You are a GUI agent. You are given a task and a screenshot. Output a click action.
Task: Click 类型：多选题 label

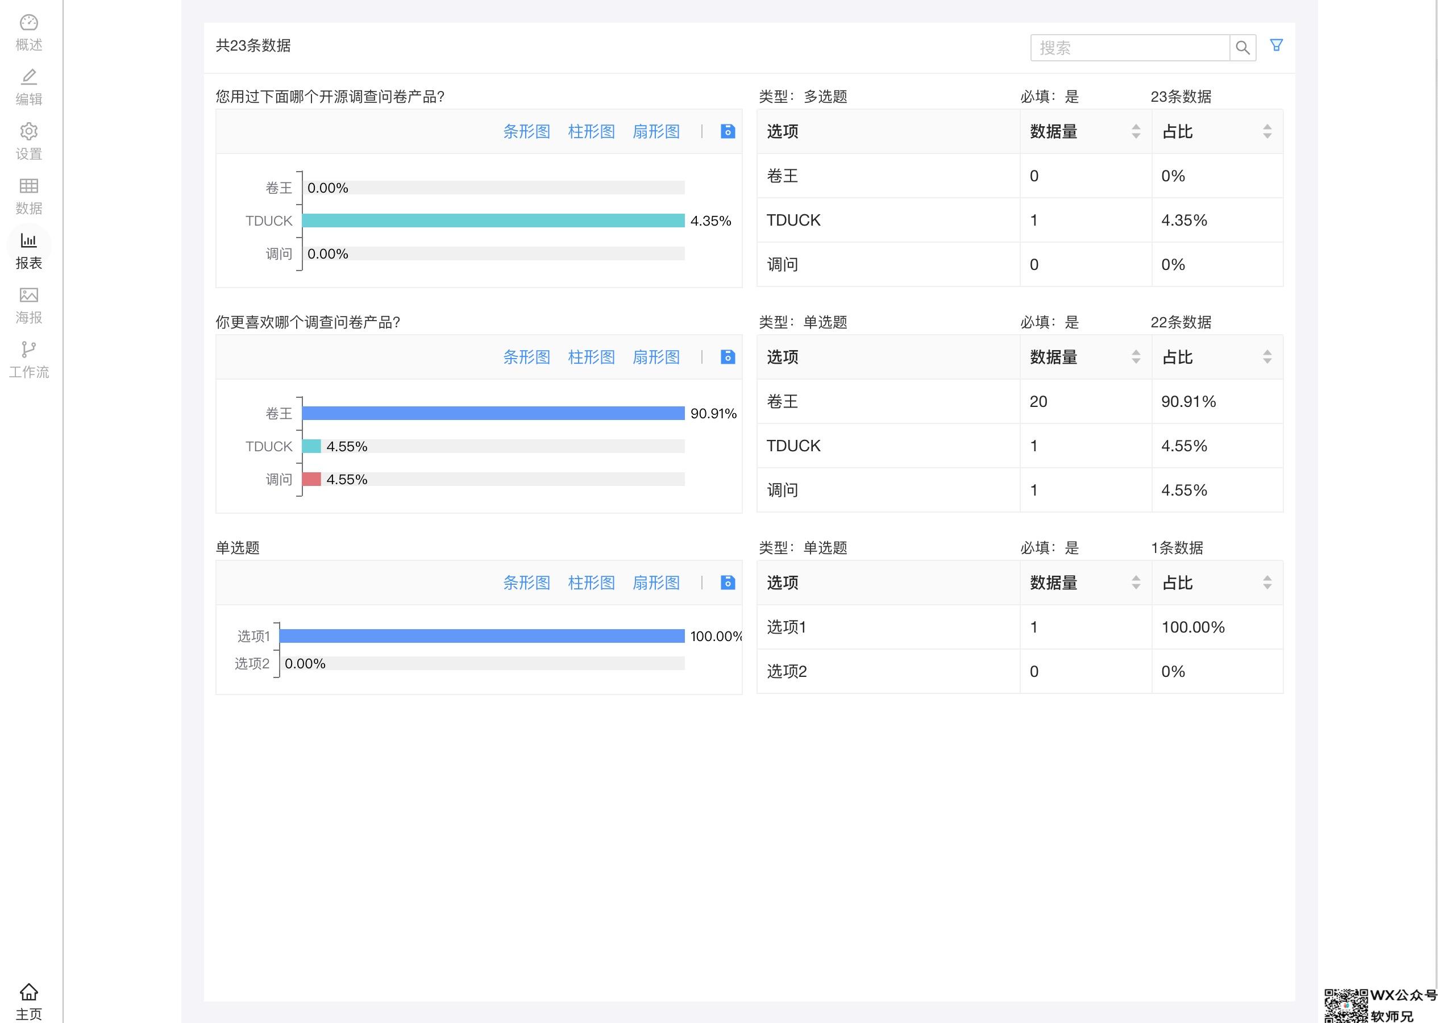803,97
